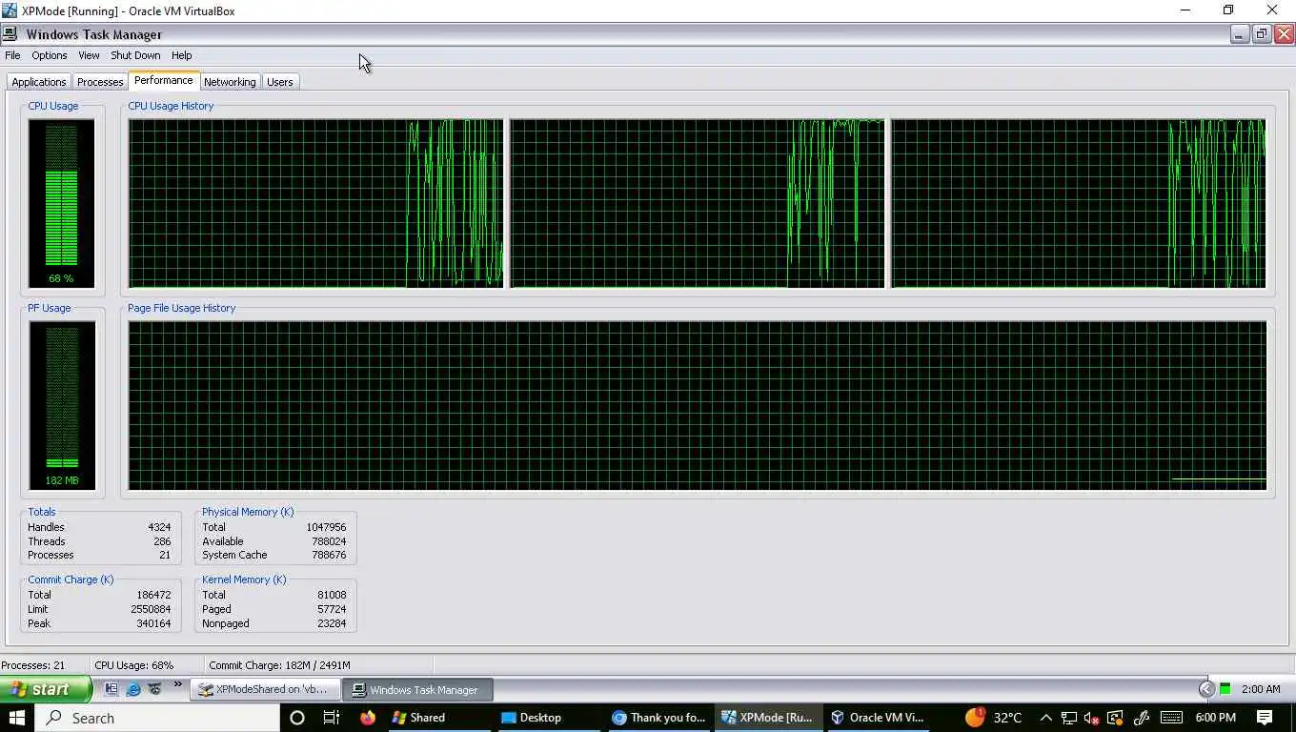1296x732 pixels.
Task: Open the Shut Down menu
Action: [x=135, y=55]
